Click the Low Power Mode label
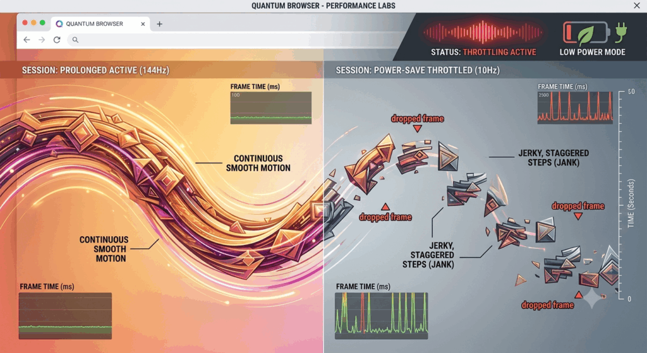The width and height of the screenshot is (647, 353). pyautogui.click(x=592, y=52)
